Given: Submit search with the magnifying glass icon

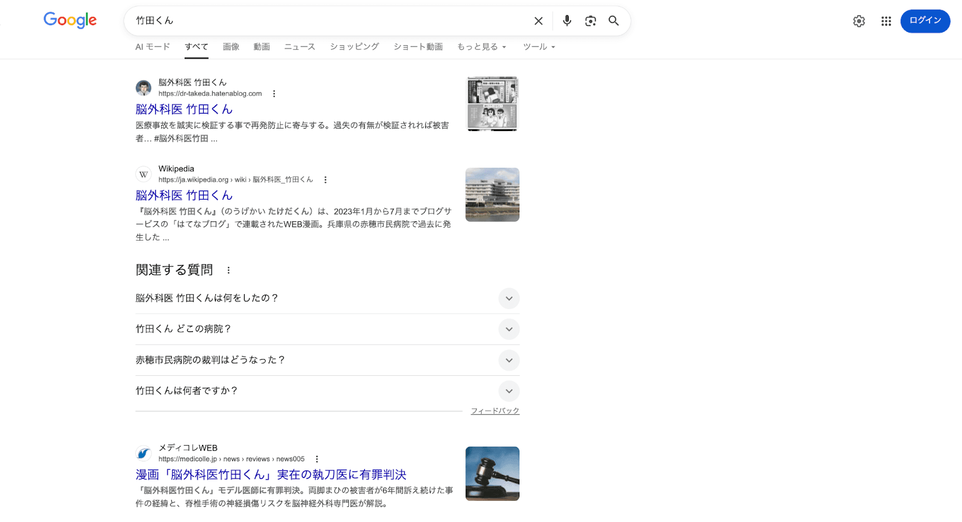Looking at the screenshot, I should 613,21.
